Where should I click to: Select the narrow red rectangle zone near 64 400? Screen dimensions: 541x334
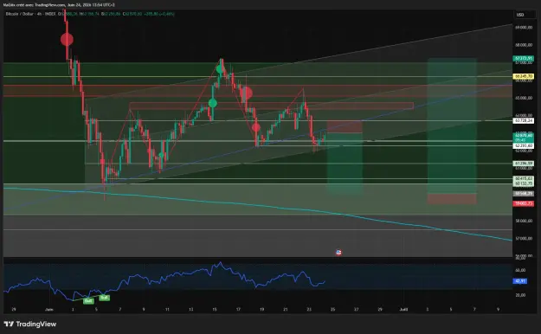[271, 106]
